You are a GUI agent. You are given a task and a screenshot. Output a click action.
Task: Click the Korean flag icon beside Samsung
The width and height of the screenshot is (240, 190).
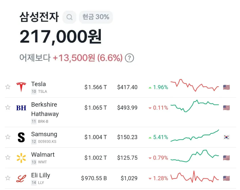[x=226, y=137]
